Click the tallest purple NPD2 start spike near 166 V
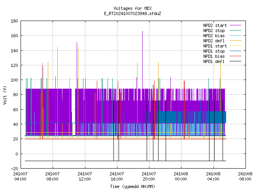 [142, 60]
